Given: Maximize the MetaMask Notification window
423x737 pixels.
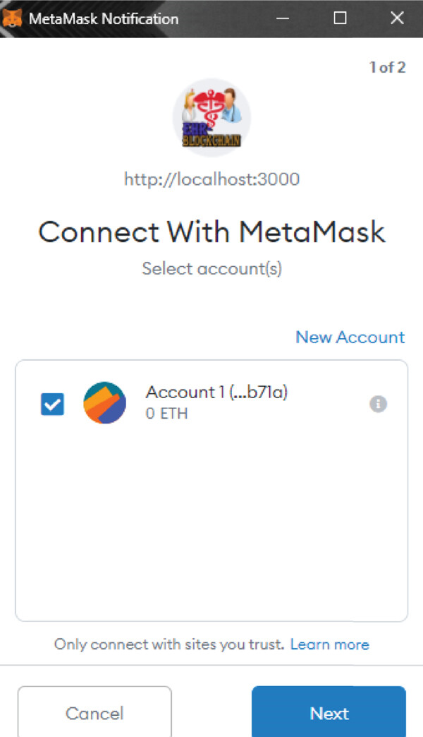Looking at the screenshot, I should tap(340, 18).
